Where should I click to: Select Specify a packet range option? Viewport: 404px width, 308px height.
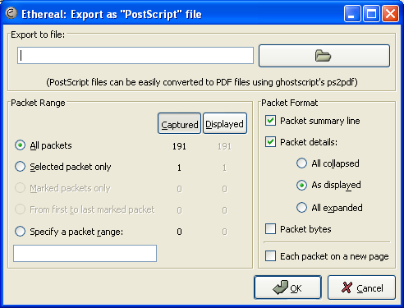[21, 232]
